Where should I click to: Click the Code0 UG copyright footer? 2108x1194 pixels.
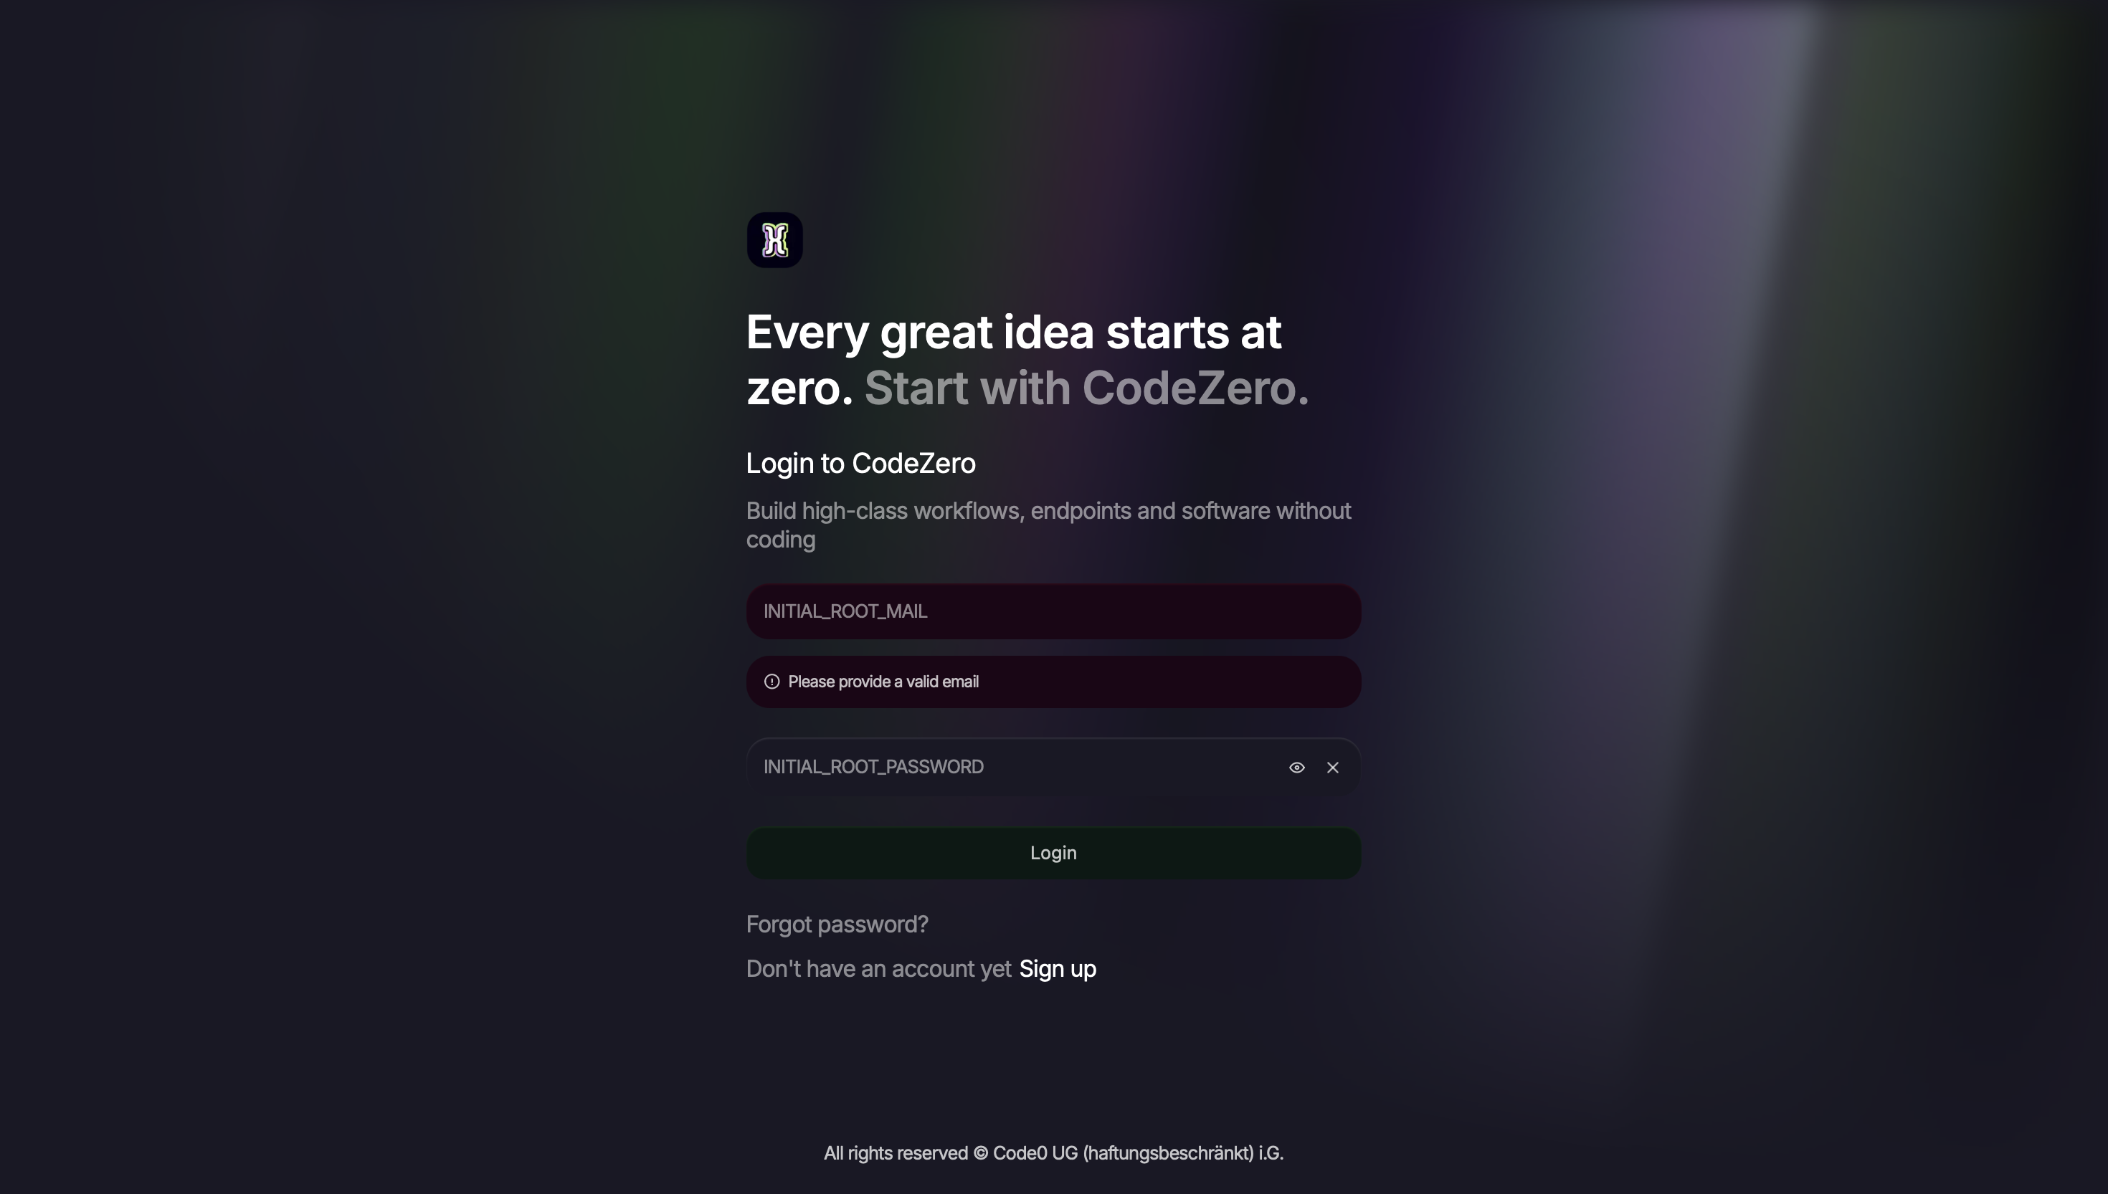(x=1054, y=1153)
